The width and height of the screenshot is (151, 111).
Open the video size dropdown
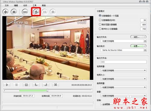pyautogui.click(x=124, y=79)
